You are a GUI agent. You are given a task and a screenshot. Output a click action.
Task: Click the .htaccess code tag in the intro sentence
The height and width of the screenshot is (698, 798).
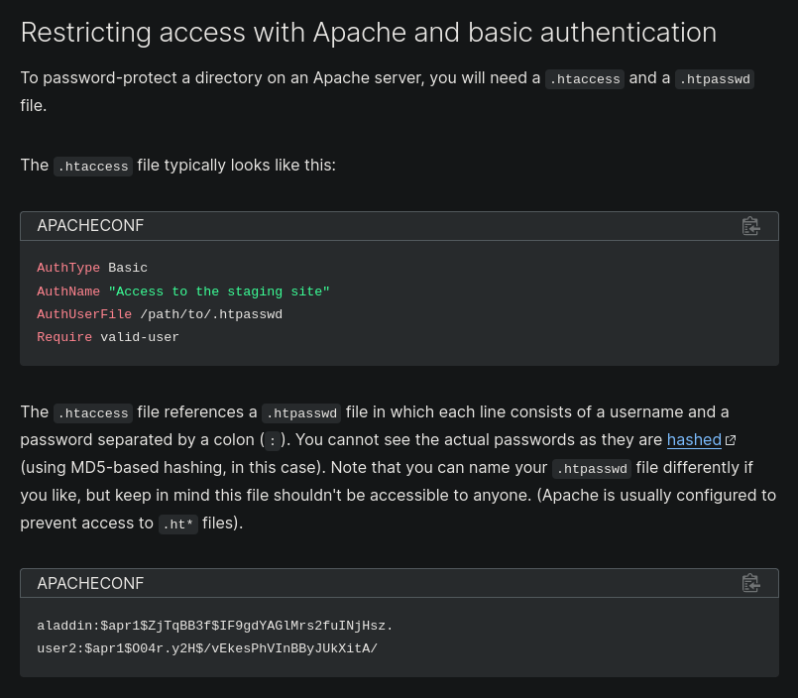(585, 79)
